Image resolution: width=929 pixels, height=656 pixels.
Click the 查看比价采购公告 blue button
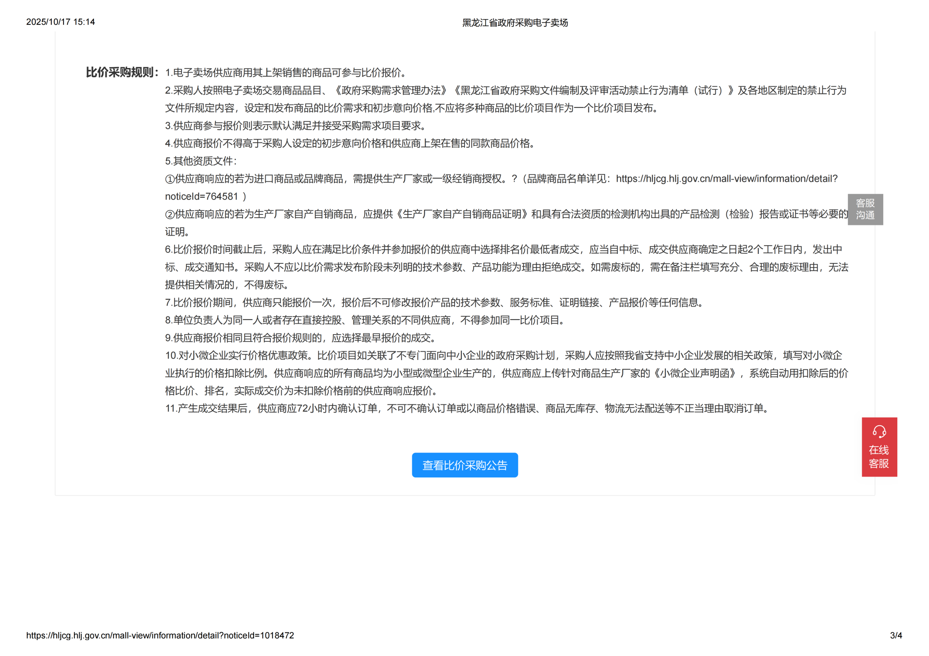(464, 465)
